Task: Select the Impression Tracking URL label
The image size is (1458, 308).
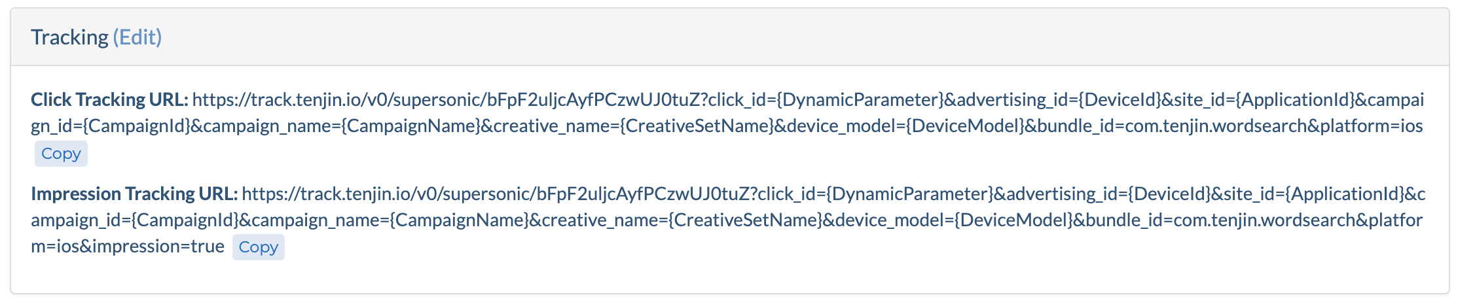Action: (134, 194)
